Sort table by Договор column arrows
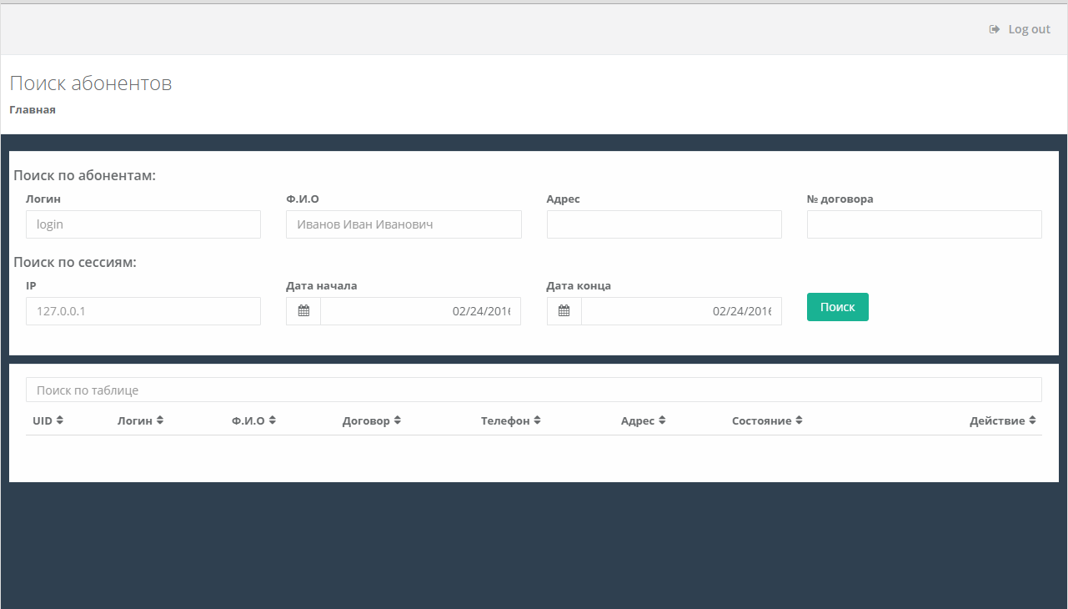This screenshot has height=609, width=1068. click(398, 420)
